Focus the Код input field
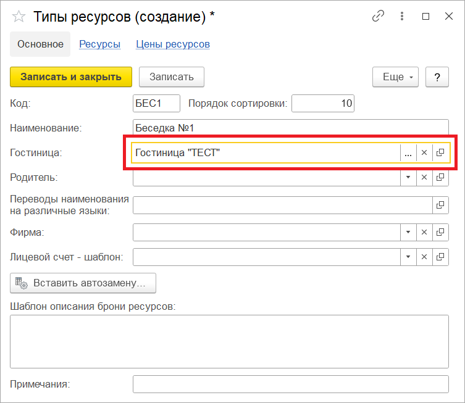 tap(156, 104)
